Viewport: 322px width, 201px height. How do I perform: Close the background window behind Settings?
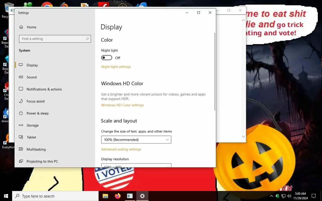coord(240,10)
